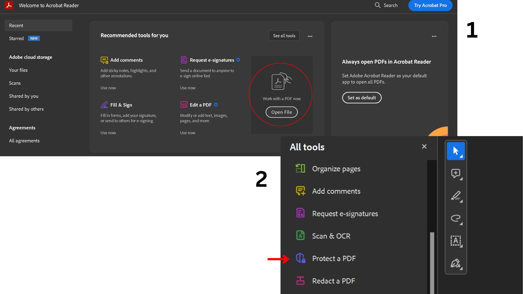Screen dimensions: 523x294
Task: Open three-dot menu on default app card
Action: coord(434,36)
